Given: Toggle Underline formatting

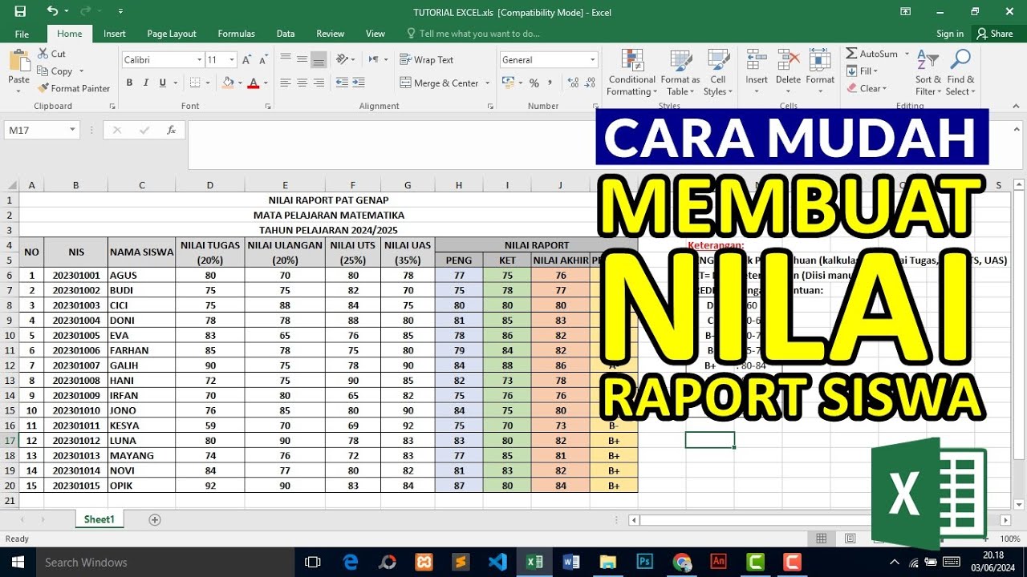Looking at the screenshot, I should coord(163,83).
